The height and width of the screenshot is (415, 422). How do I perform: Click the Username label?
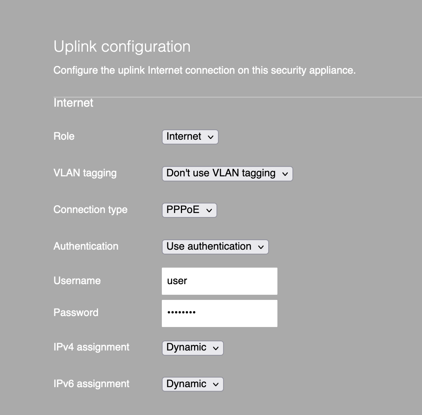pos(77,280)
